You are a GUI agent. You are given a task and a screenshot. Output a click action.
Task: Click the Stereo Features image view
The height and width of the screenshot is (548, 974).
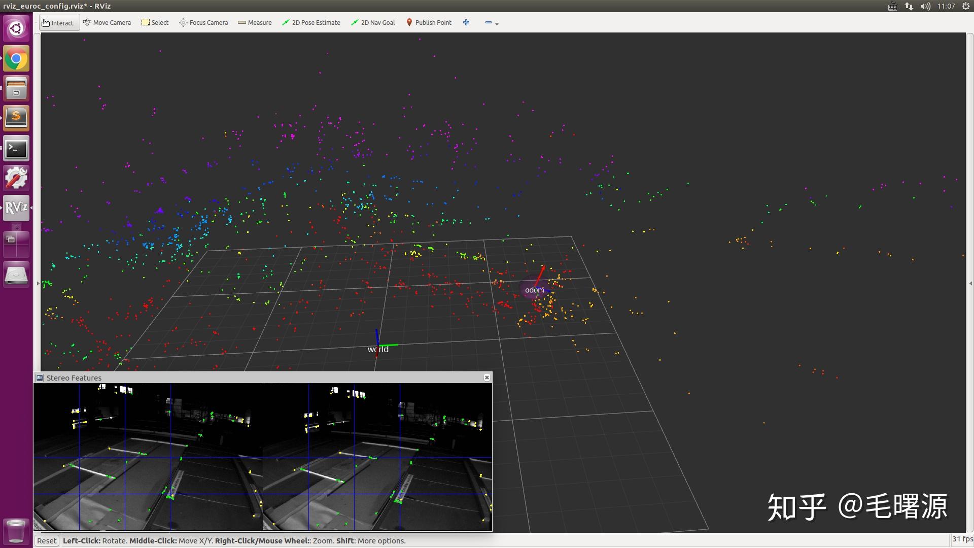263,457
